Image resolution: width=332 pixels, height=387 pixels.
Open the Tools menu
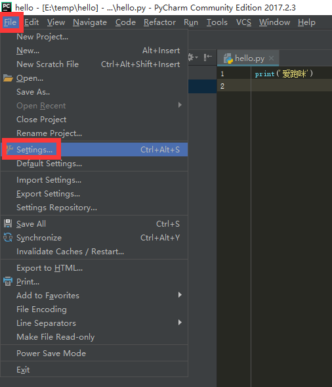pyautogui.click(x=217, y=22)
